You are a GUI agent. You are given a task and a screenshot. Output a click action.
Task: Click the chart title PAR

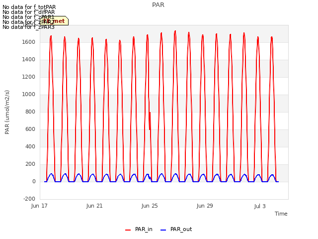tap(158, 5)
